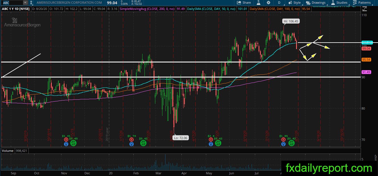Click the DailySMA (CLOSE, DAY, 100) study label
The width and height of the screenshot is (378, 176).
[x=274, y=9]
